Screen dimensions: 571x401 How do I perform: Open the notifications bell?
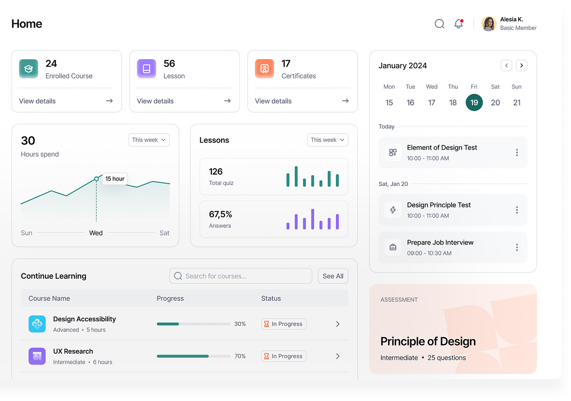point(459,24)
